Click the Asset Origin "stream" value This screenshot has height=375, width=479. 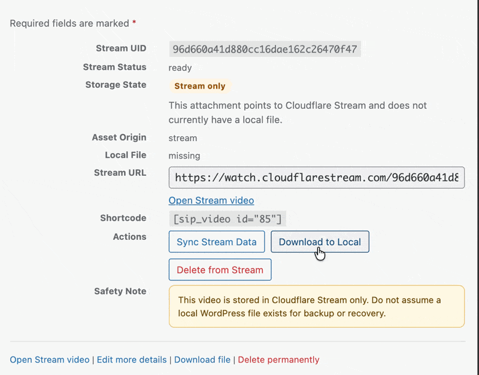183,138
